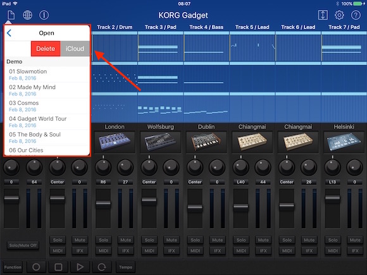This screenshot has height=275, width=367.
Task: Select the Helsinki pad gadget thumbnail
Action: tap(344, 142)
